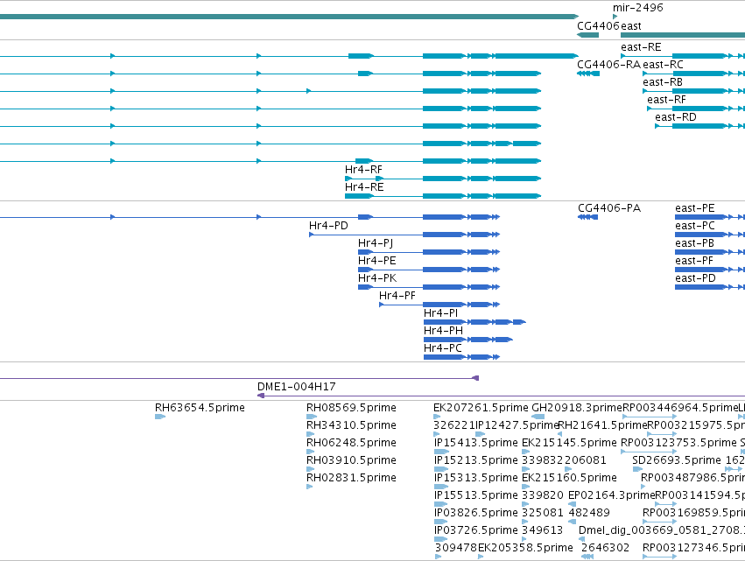The image size is (745, 561).
Task: Click the CG4406-PA protein glyph
Action: coord(587,217)
